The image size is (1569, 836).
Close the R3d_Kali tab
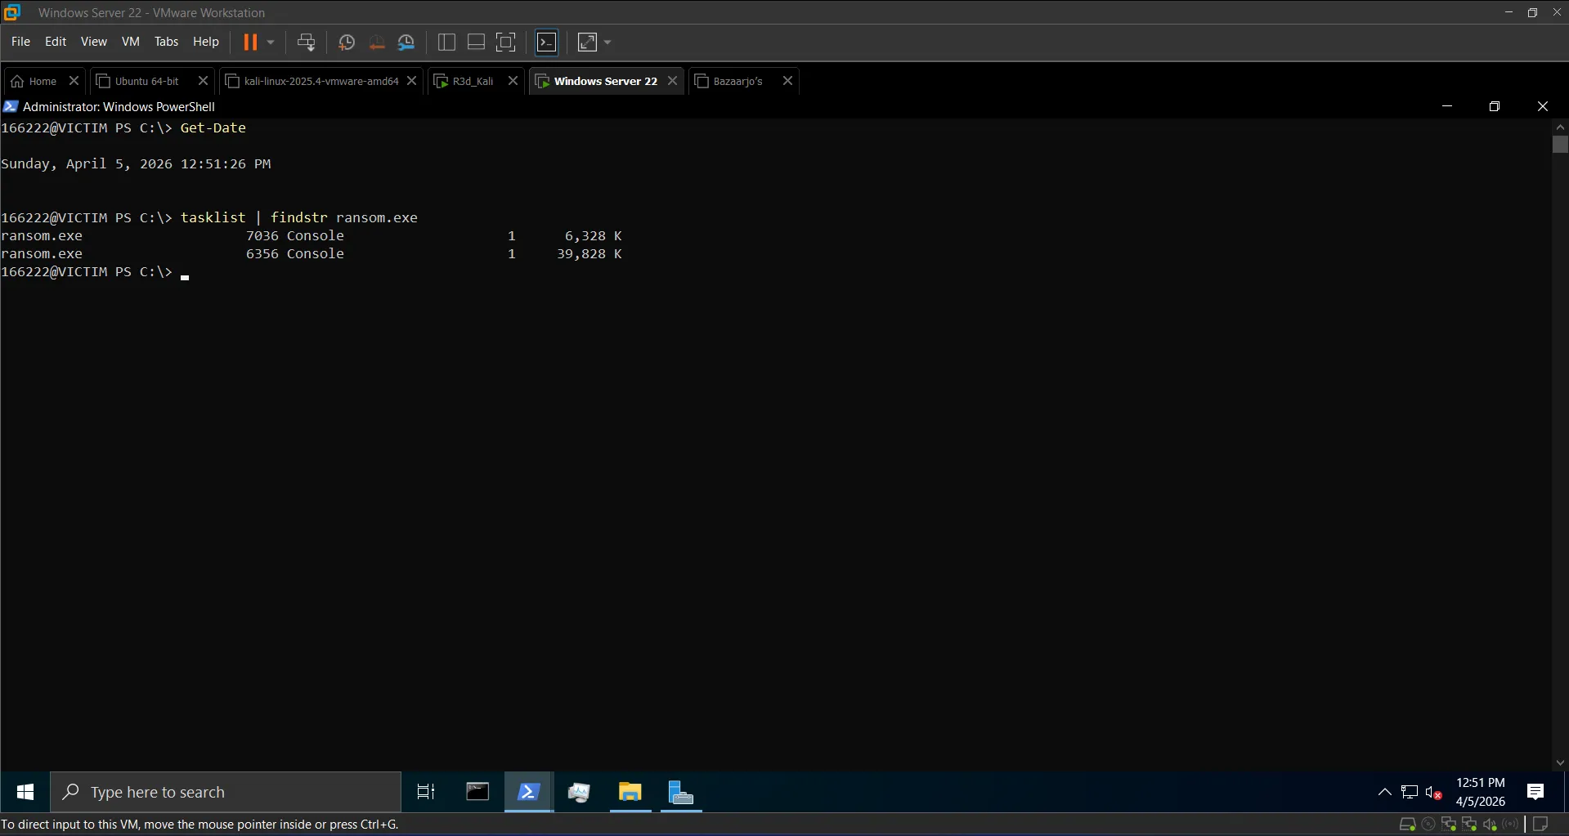513,81
